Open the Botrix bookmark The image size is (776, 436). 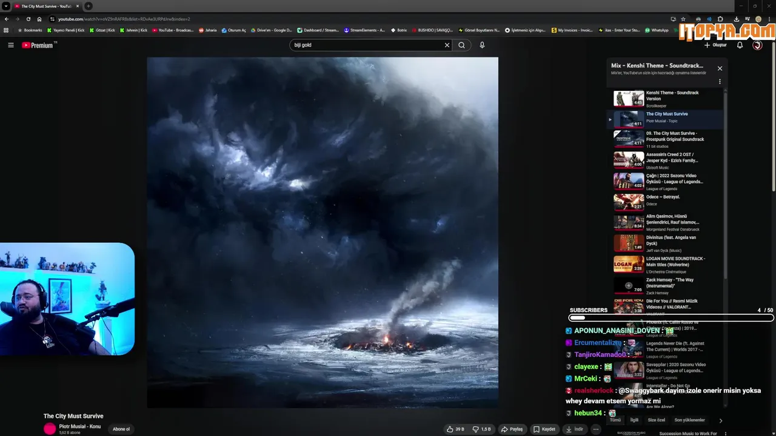click(399, 30)
